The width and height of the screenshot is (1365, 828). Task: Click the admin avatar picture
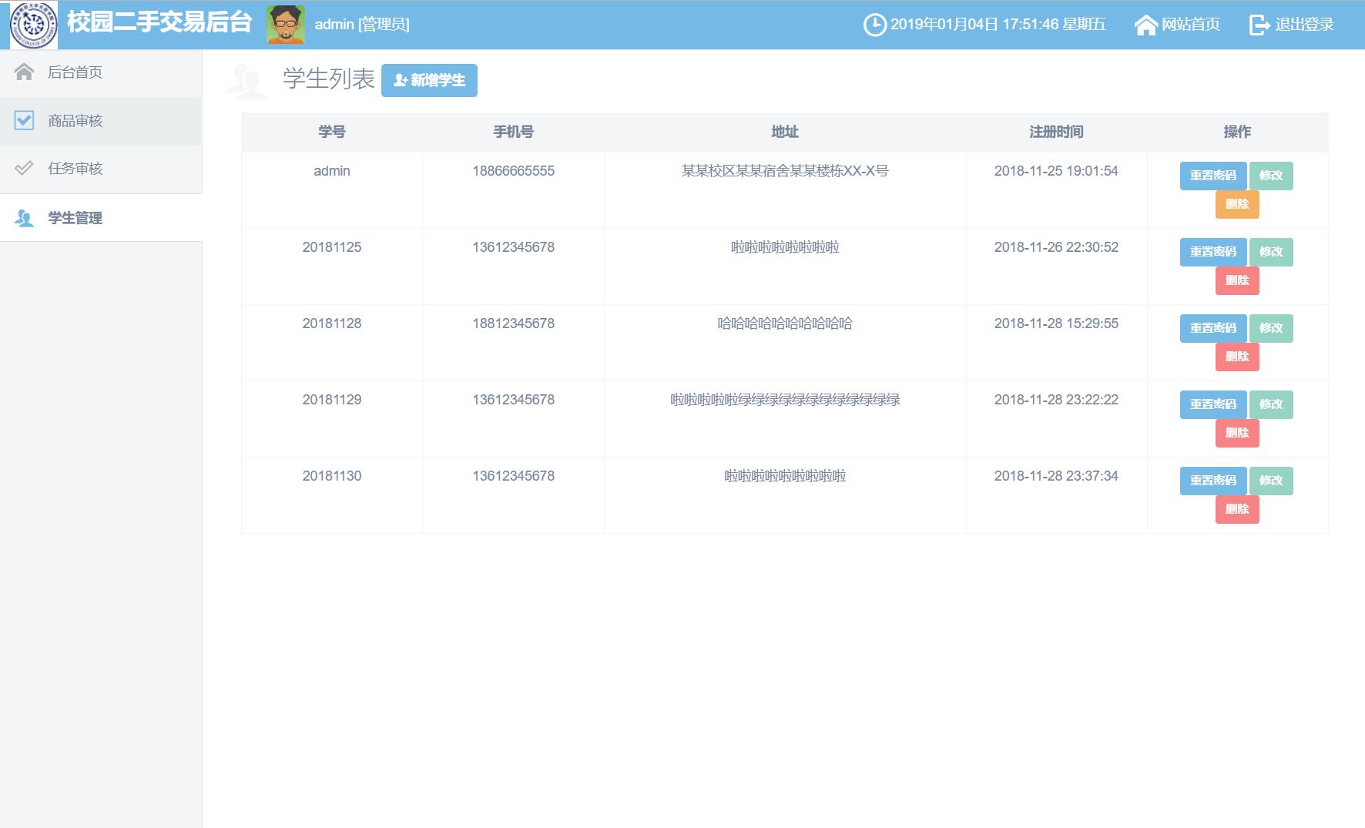(286, 25)
